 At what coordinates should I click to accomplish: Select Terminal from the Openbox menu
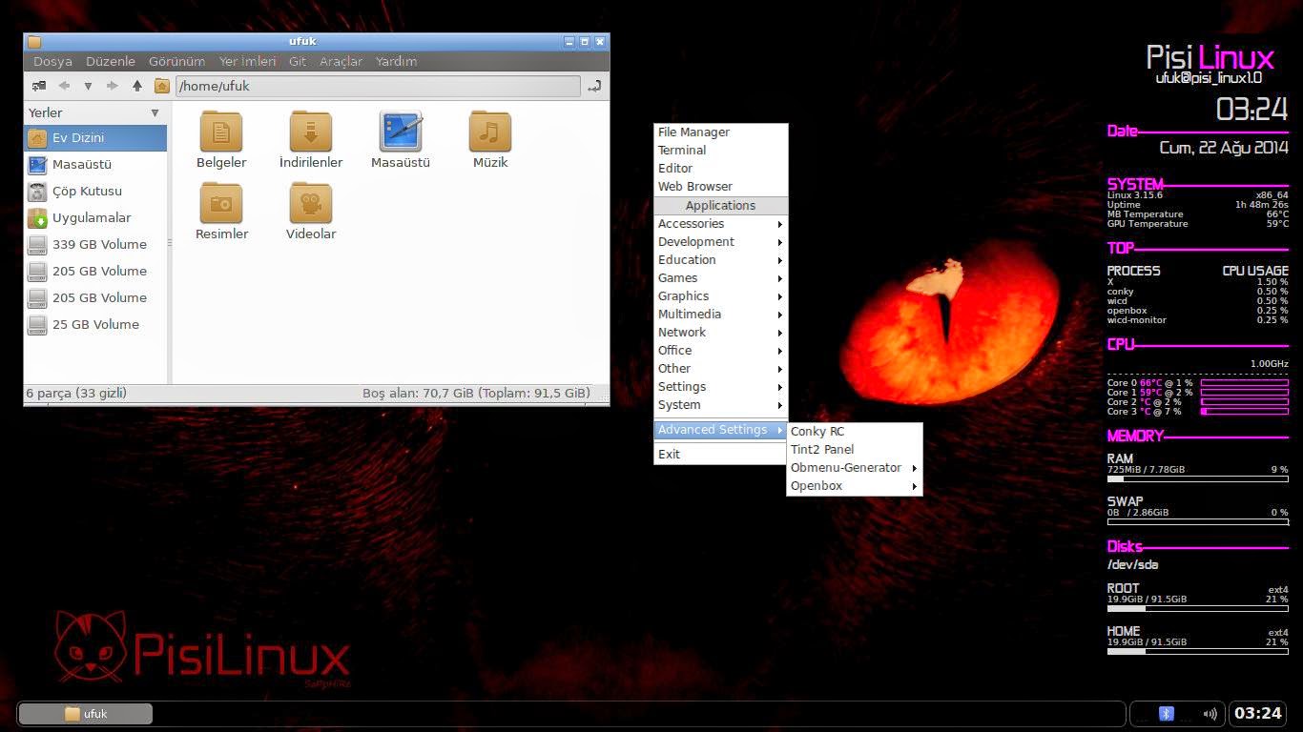point(682,150)
